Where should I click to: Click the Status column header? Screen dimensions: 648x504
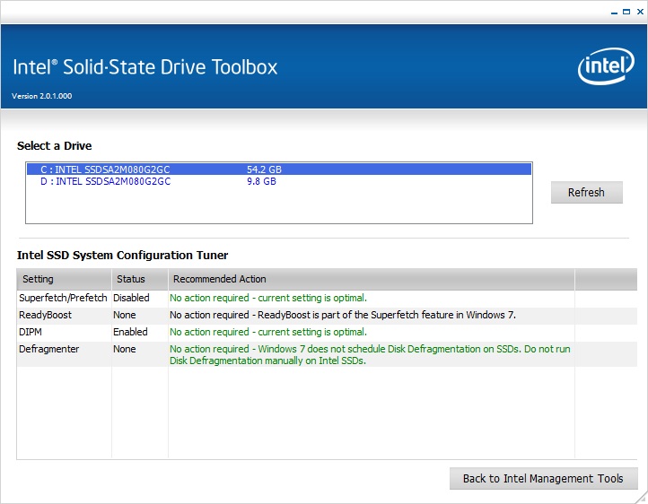click(140, 279)
